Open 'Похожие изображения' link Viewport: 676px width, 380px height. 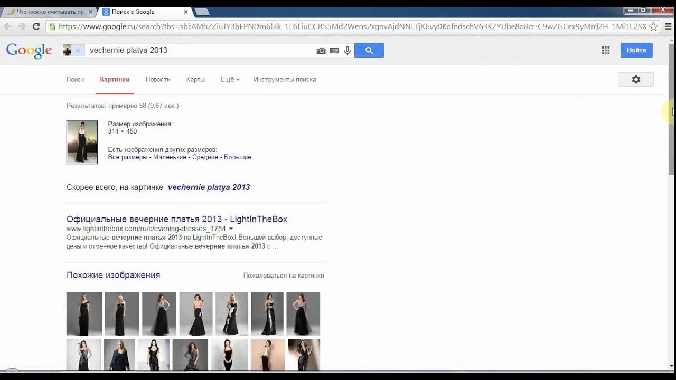point(113,275)
